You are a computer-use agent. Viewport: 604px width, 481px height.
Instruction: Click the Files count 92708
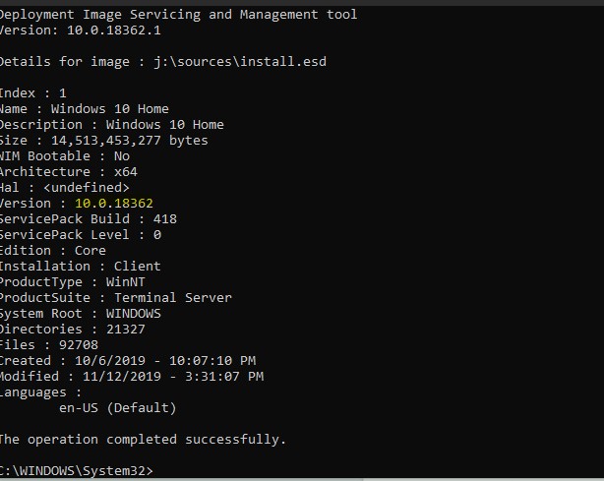tap(79, 344)
